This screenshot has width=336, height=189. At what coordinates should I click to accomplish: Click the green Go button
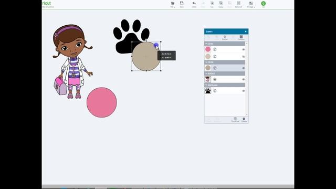coord(264,4)
